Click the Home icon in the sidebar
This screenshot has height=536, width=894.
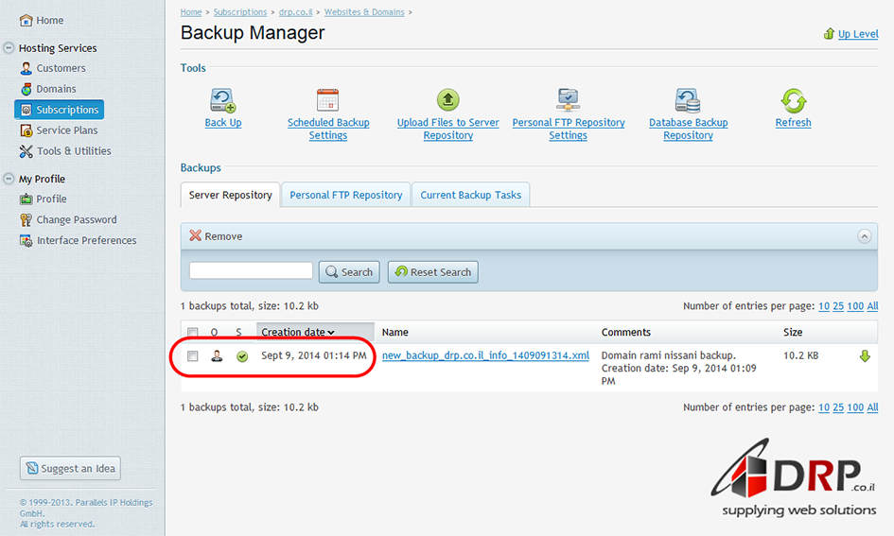tap(26, 20)
